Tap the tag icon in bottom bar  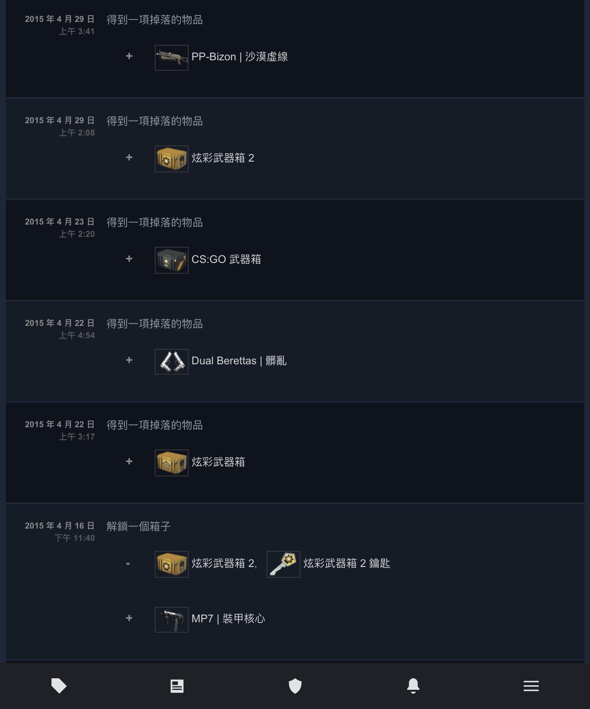click(x=59, y=686)
